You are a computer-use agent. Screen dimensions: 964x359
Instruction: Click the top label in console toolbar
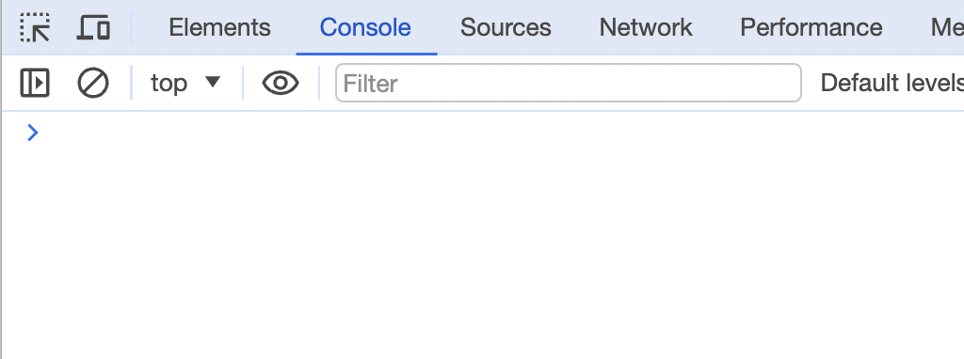(169, 83)
